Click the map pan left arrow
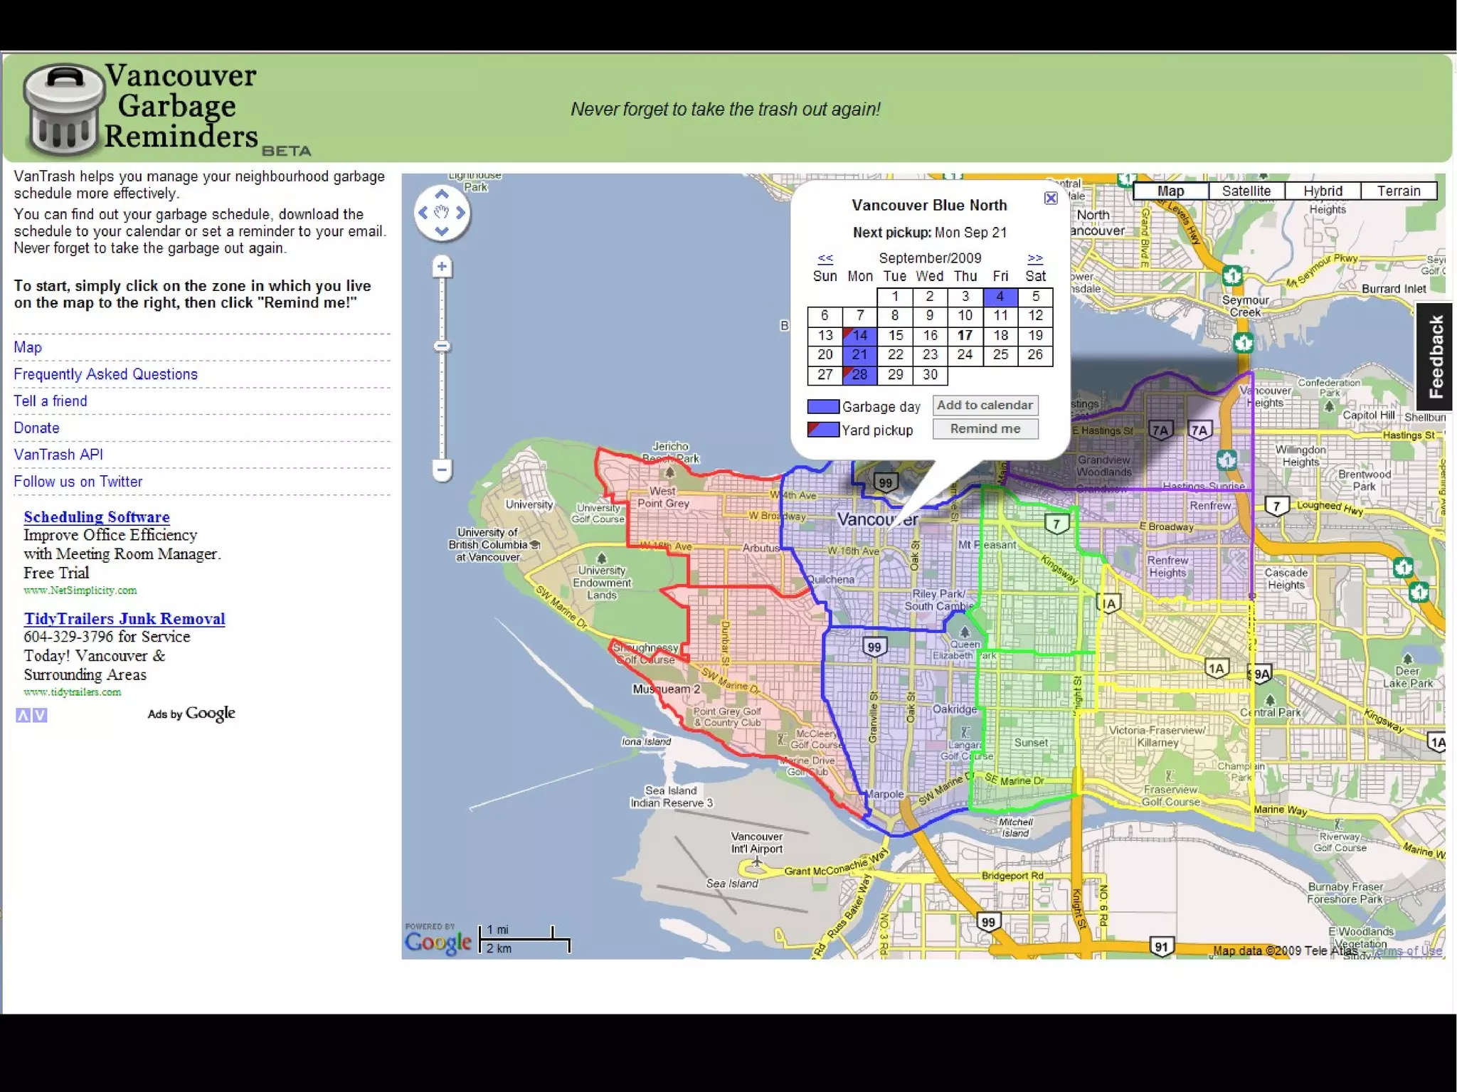Viewport: 1457px width, 1092px height. (x=423, y=212)
